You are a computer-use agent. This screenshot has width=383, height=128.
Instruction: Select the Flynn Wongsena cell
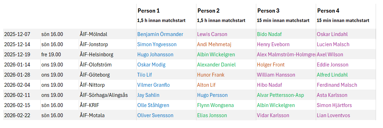click(226, 105)
